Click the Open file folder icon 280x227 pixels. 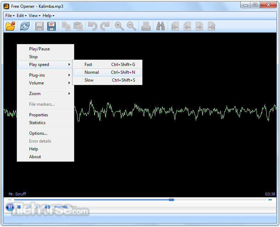point(10,26)
